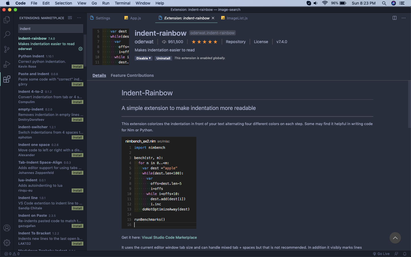The image size is (411, 257).
Task: Open the Explorer view in activity bar
Action: (7, 20)
